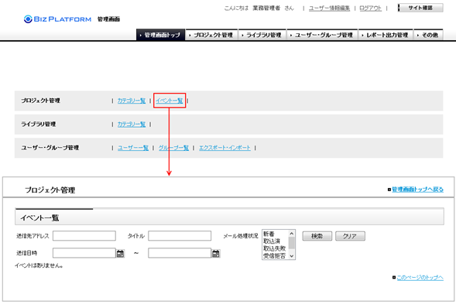
Task: Focus the start 送信日時 date field
Action: click(84, 253)
